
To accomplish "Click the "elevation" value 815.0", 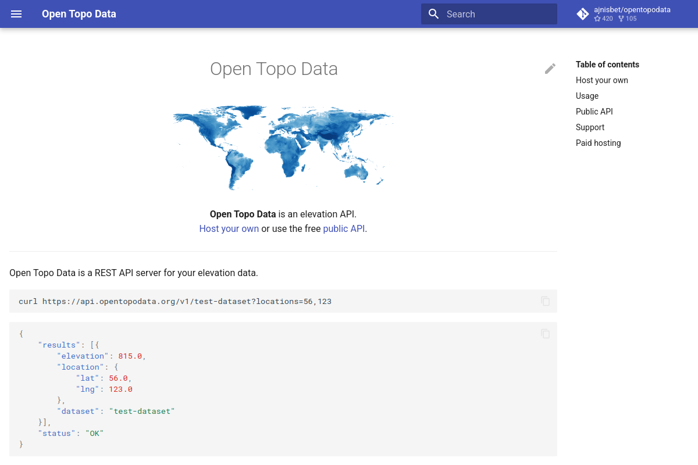I will (x=130, y=356).
